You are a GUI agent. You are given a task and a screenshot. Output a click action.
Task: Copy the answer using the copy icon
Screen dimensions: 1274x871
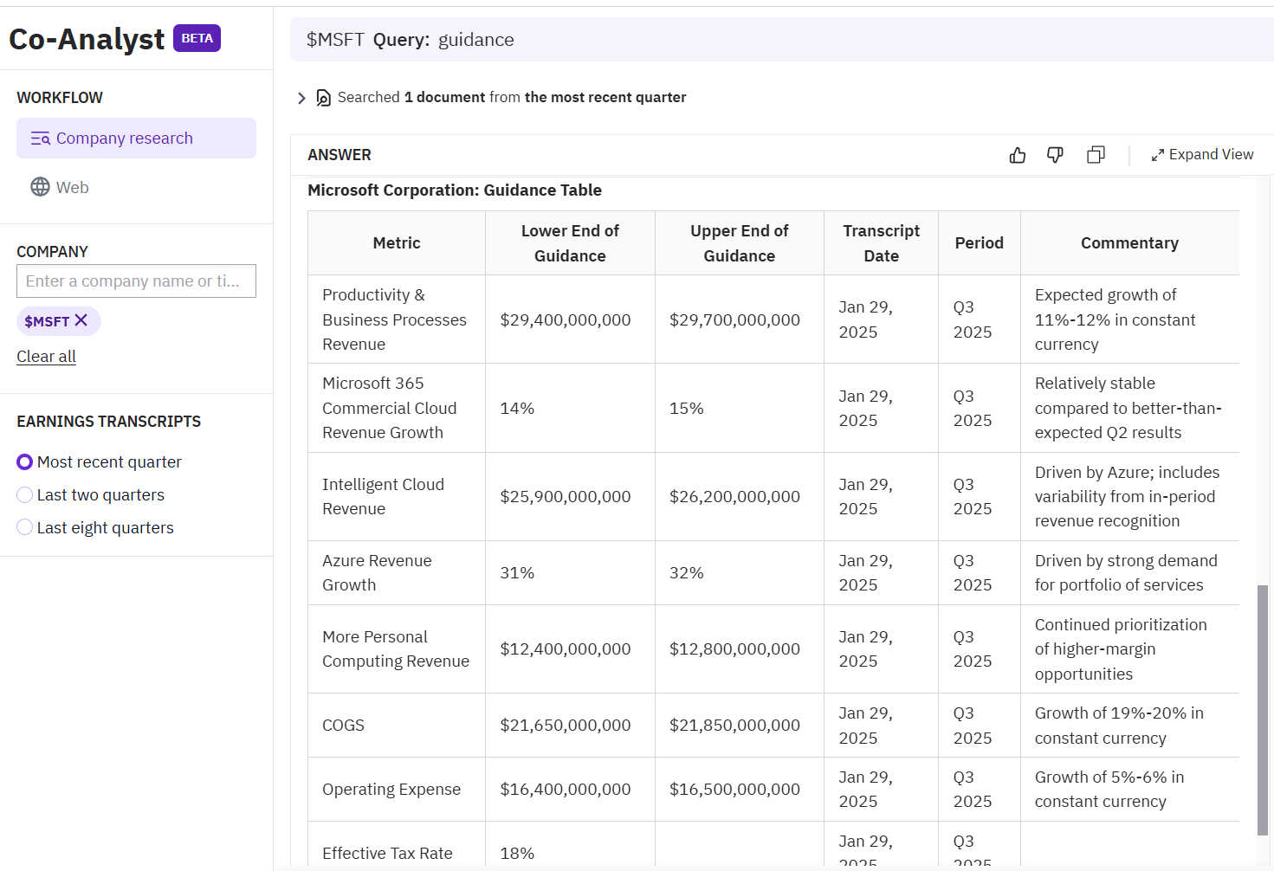point(1096,154)
